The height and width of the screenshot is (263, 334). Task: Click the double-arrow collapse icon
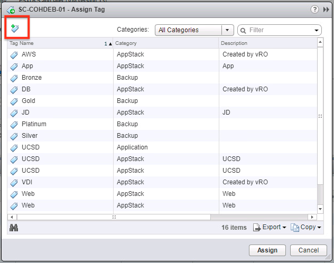pos(326,10)
